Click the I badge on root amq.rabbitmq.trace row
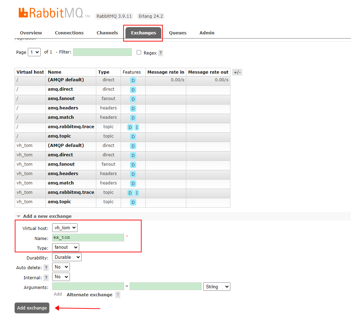Image resolution: width=351 pixels, height=314 pixels. [x=137, y=127]
